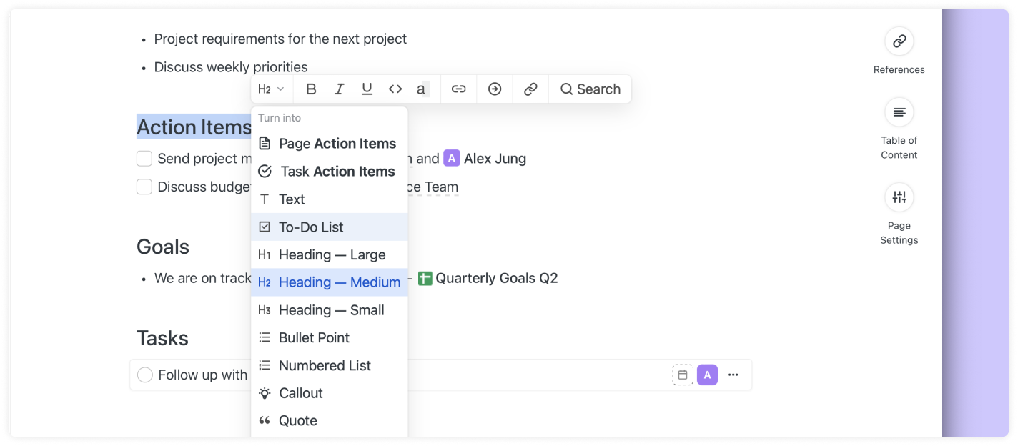Check the 'Discuss budget' to-do checkbox

[x=144, y=187]
